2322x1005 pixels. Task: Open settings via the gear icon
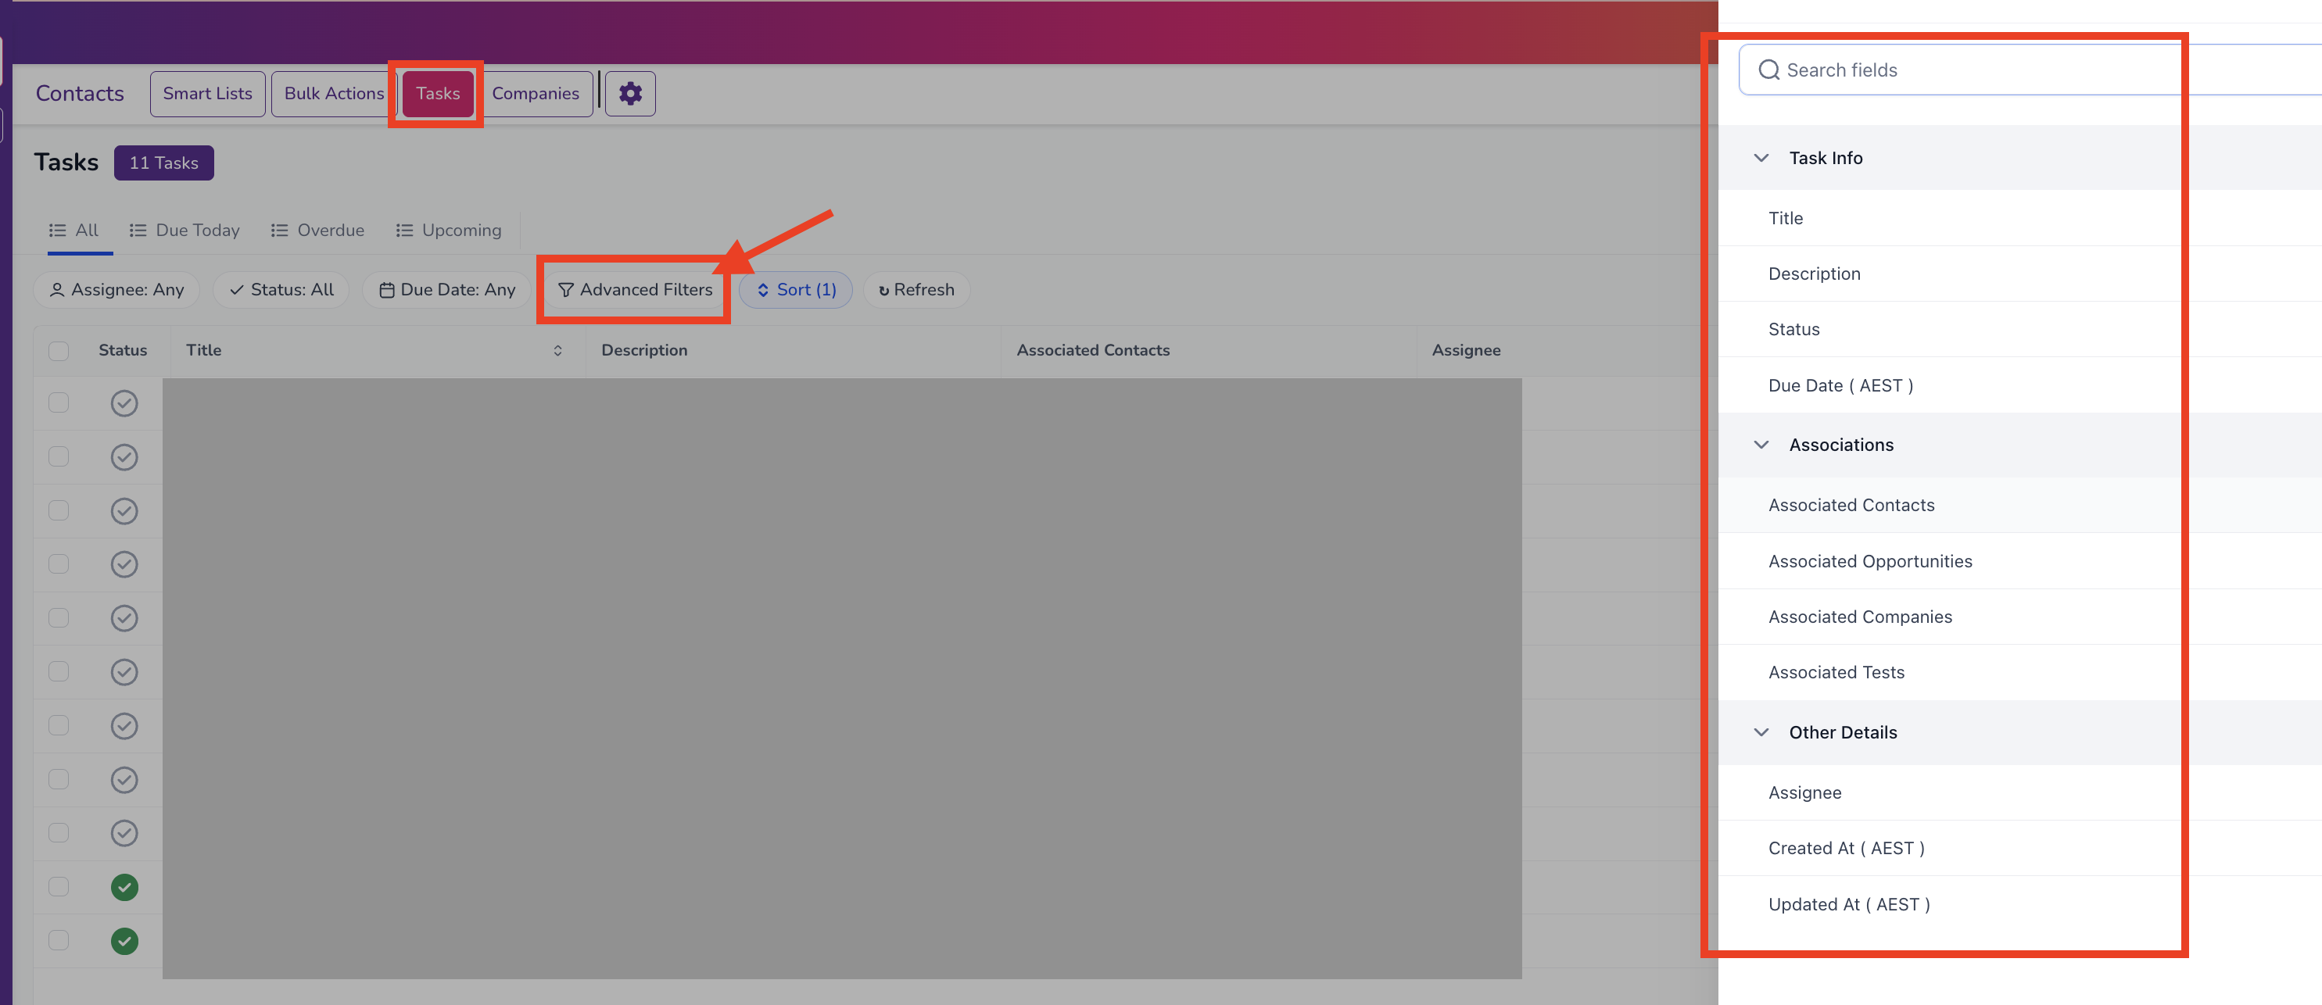pyautogui.click(x=630, y=93)
